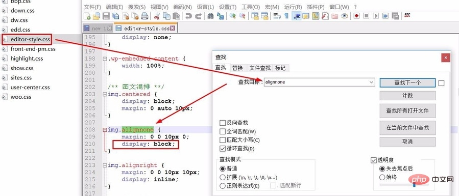The image size is (459, 196).
Task: Click the 取消 button
Action: point(407,142)
